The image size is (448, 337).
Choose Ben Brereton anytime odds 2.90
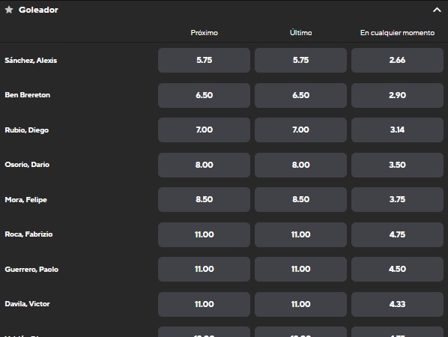coord(397,95)
